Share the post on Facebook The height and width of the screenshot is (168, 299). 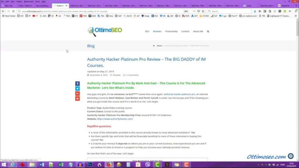pyautogui.click(x=77, y=83)
